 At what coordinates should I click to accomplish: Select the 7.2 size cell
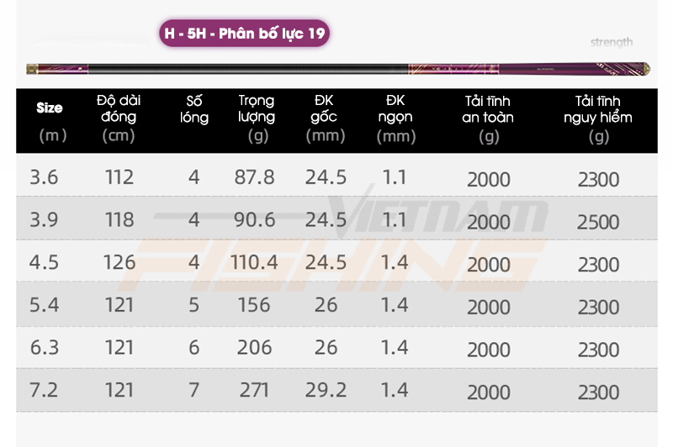(44, 390)
